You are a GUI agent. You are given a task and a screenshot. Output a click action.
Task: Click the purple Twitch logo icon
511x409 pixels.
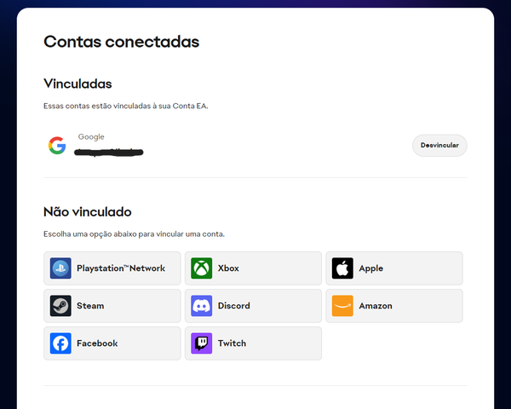click(x=201, y=343)
